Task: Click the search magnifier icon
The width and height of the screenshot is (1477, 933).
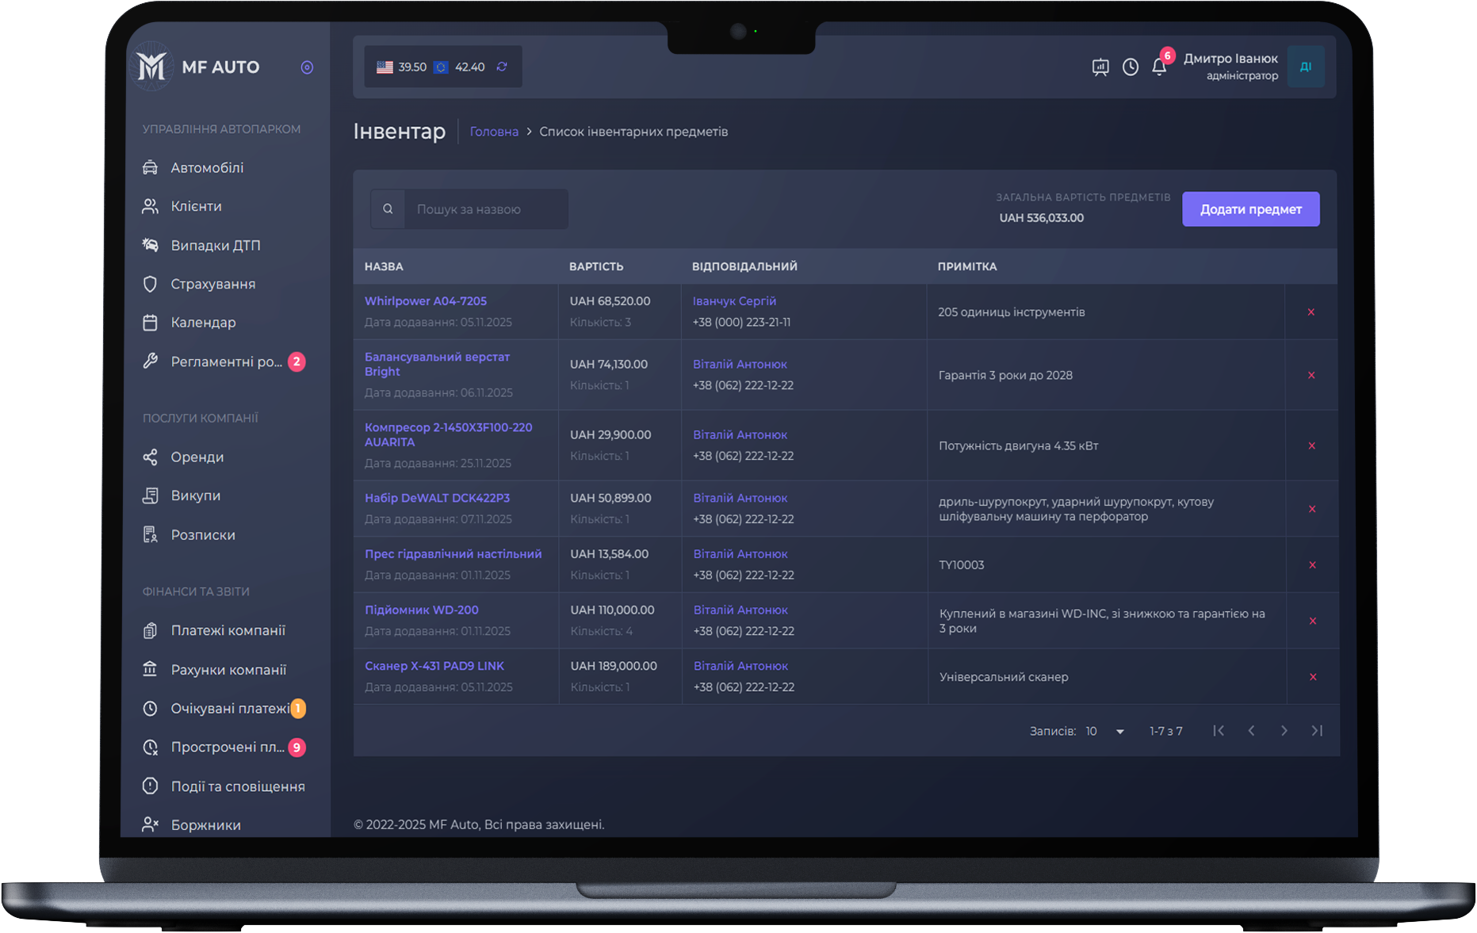Action: click(388, 209)
